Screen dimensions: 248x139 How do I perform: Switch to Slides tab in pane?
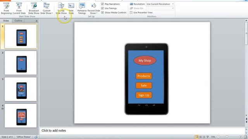(6, 20)
